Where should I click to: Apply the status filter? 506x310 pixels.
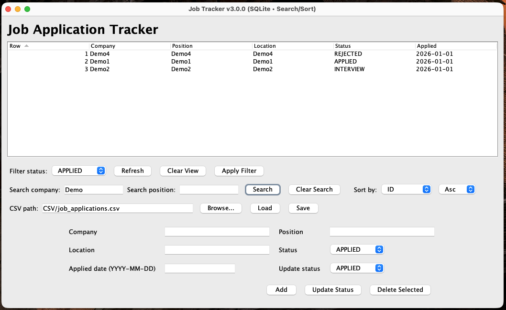[239, 171]
